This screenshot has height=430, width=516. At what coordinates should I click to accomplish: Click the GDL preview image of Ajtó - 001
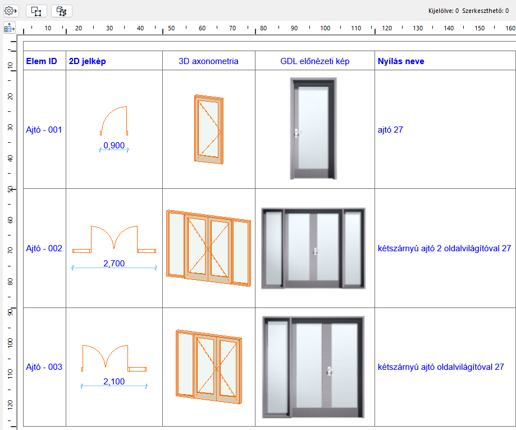[x=313, y=129]
